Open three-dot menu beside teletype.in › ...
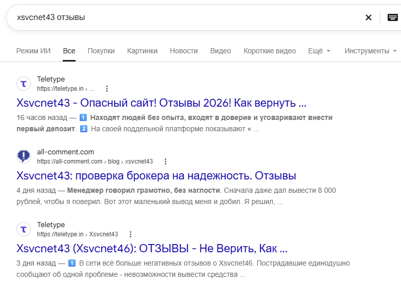Viewport: 401px width, 283px height. click(x=107, y=89)
